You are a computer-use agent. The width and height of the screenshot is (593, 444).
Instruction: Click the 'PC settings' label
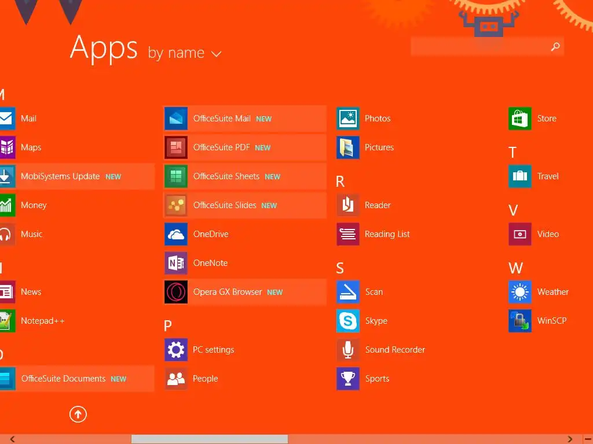point(214,350)
